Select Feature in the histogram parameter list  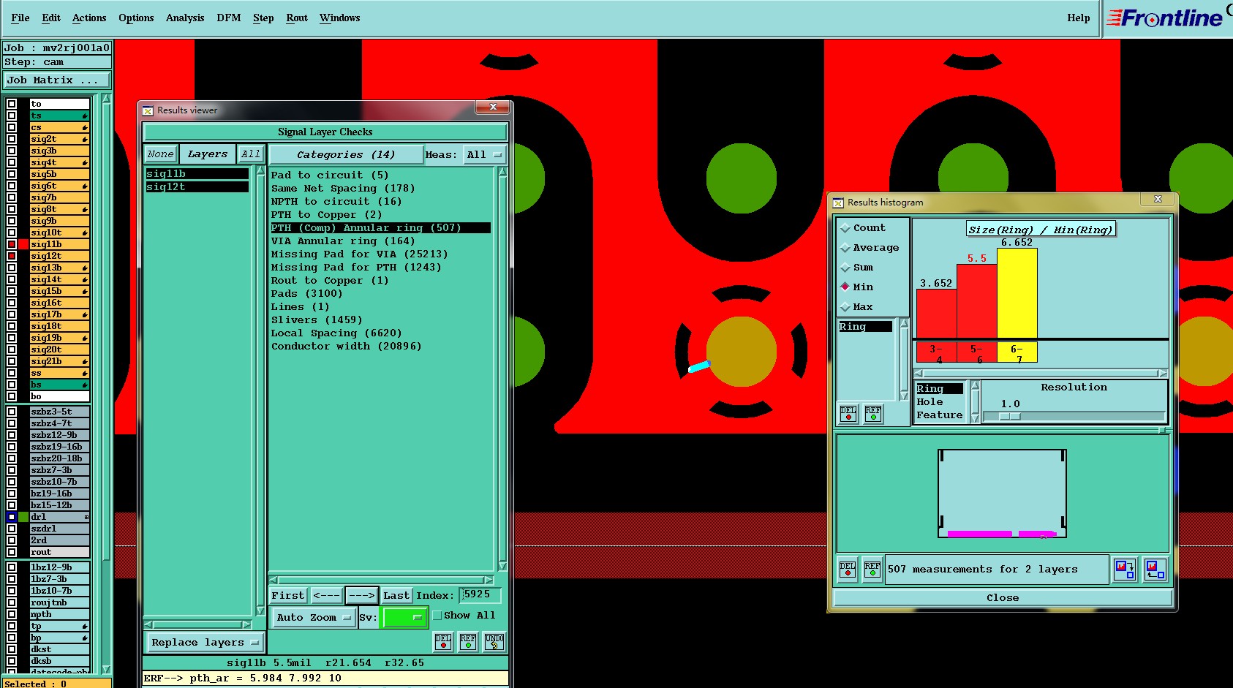pos(940,415)
